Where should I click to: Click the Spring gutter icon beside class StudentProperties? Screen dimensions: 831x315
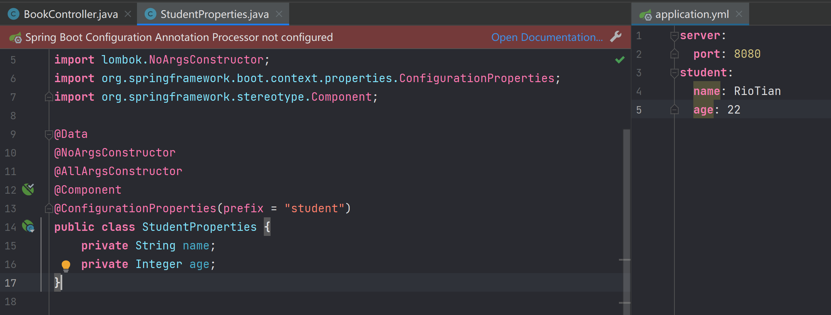point(28,226)
